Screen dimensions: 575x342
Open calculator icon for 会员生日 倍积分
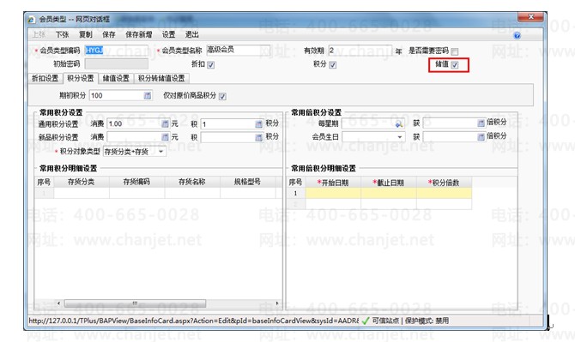(x=481, y=136)
